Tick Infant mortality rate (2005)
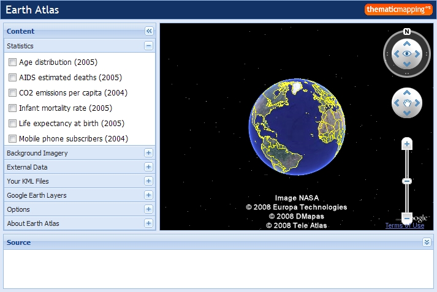This screenshot has width=437, height=292. [x=12, y=108]
